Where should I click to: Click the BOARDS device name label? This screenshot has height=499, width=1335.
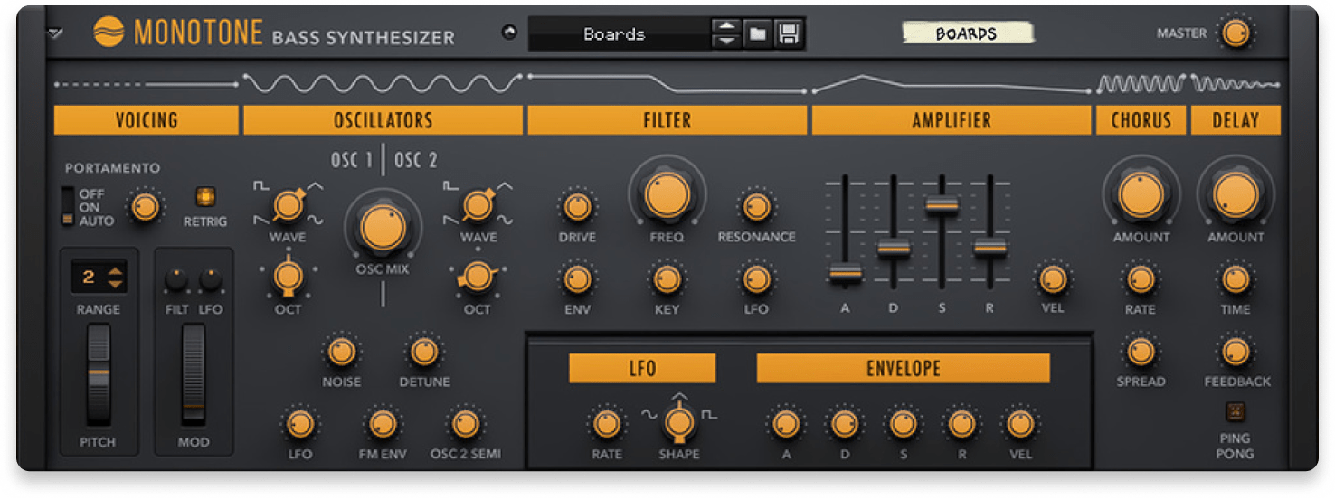966,33
